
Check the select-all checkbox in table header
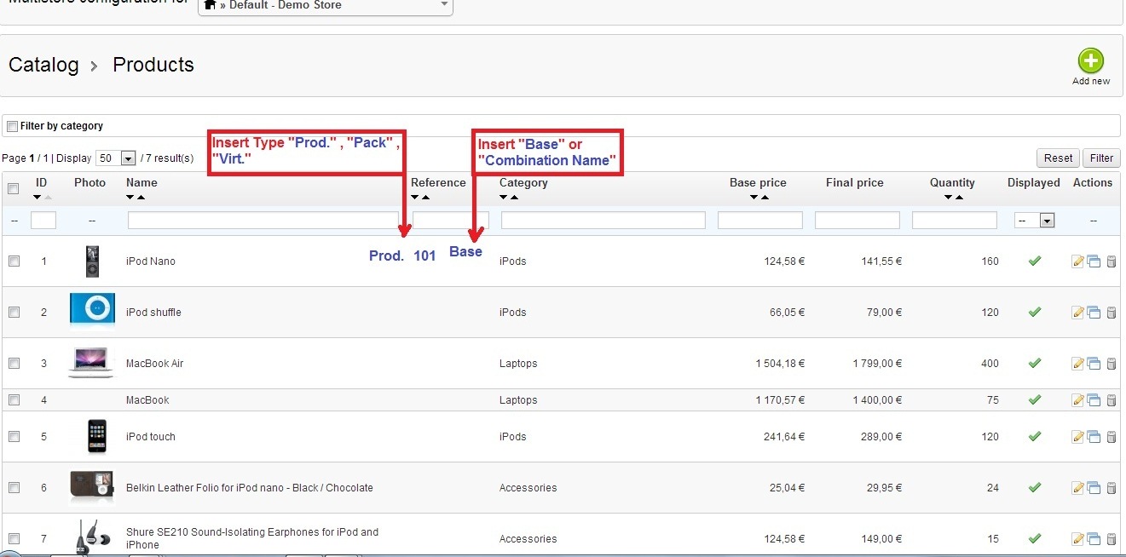(13, 188)
